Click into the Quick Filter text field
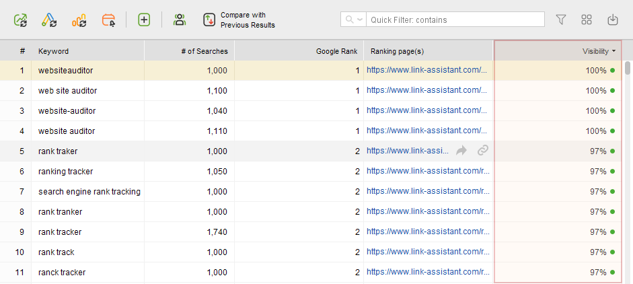This screenshot has width=633, height=284. (x=456, y=20)
